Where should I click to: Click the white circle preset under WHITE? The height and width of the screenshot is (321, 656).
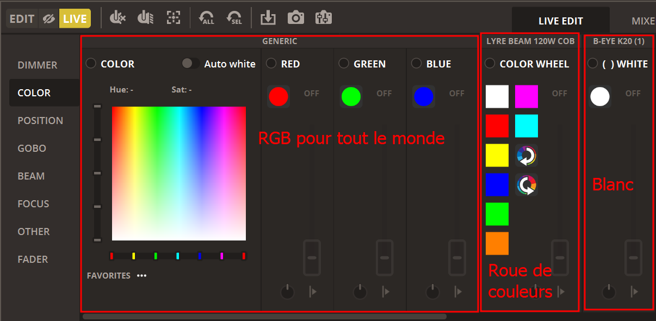tap(600, 97)
